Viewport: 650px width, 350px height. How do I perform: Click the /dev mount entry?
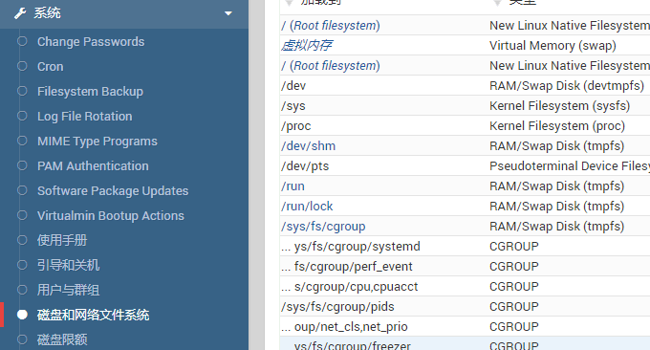click(x=293, y=85)
